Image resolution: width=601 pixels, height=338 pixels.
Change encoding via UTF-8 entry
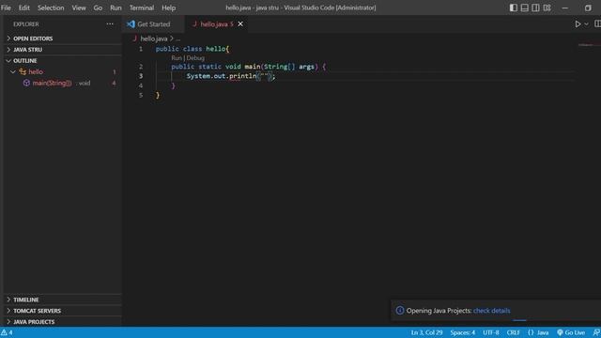point(490,332)
